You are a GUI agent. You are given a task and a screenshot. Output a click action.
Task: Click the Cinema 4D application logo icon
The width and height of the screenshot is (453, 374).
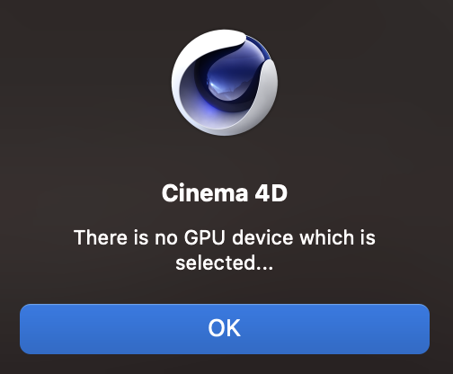tap(225, 83)
